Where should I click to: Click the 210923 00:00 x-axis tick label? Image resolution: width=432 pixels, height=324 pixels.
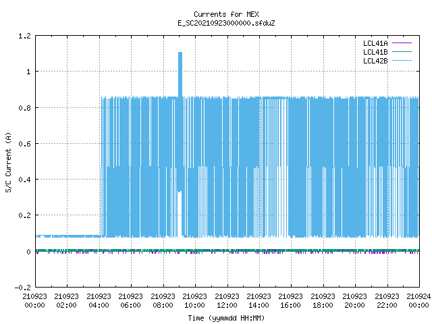click(34, 300)
